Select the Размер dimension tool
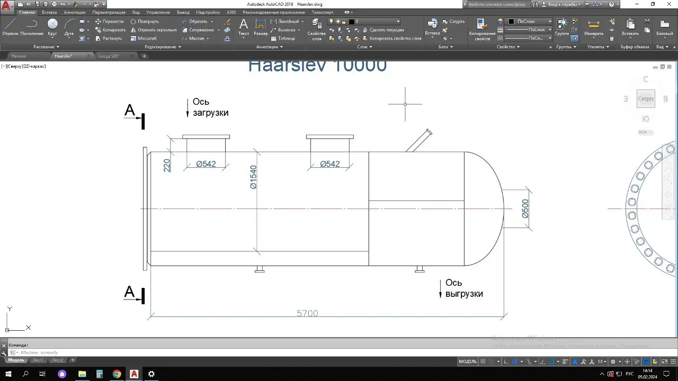Screen dimensions: 678x381 click(261, 27)
